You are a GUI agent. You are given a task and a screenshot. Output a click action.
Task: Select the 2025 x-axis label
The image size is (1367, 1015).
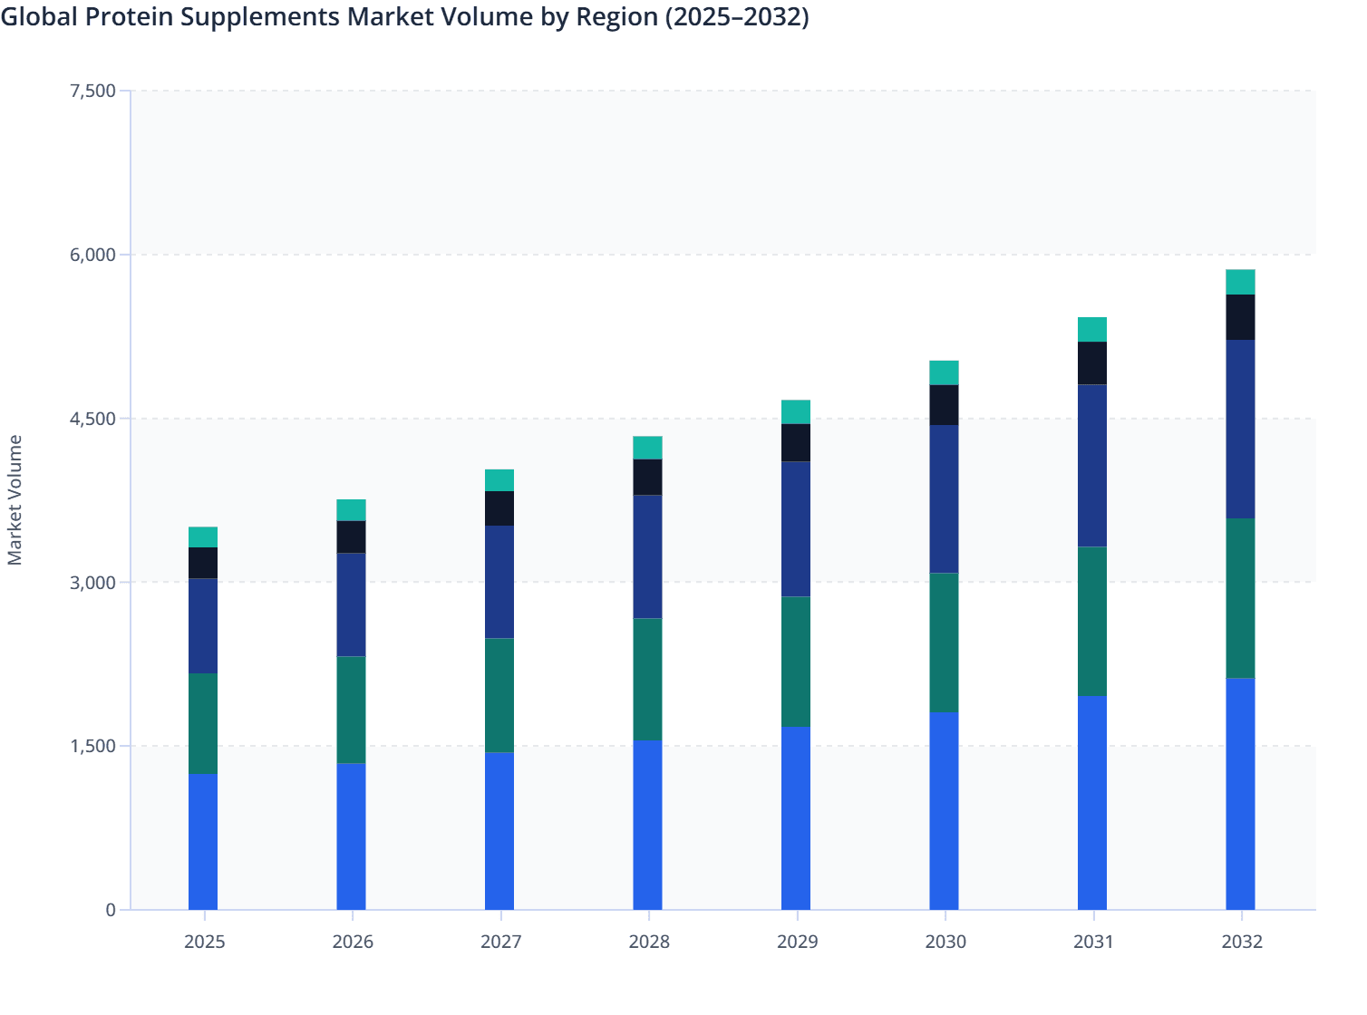204,942
